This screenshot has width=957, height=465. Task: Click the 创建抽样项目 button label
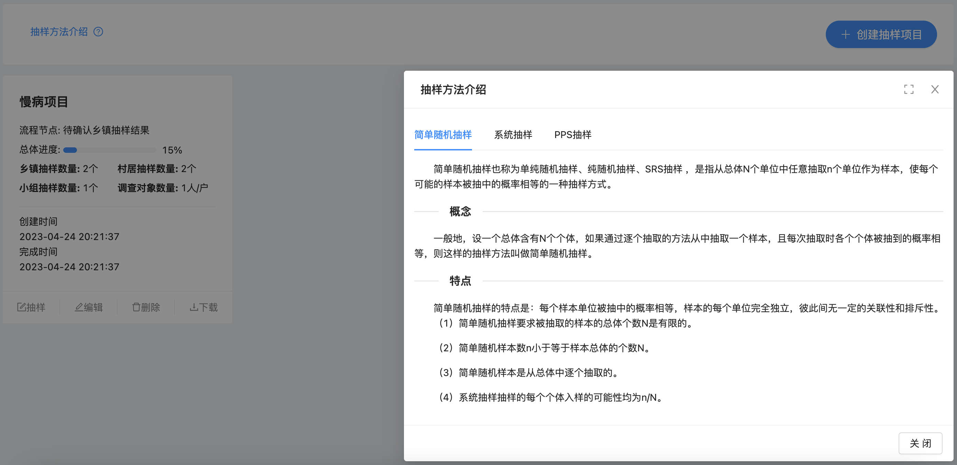[x=889, y=35]
